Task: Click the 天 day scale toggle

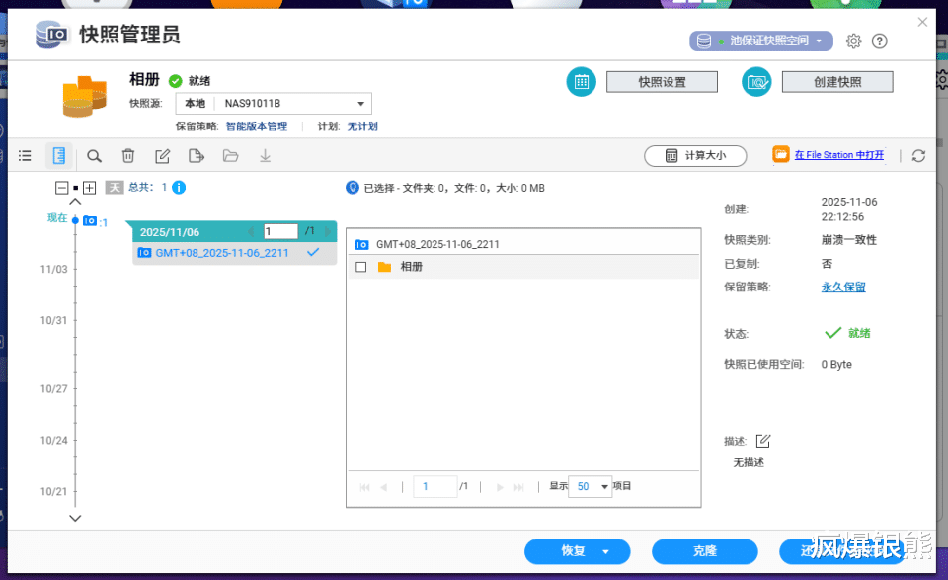Action: [115, 188]
